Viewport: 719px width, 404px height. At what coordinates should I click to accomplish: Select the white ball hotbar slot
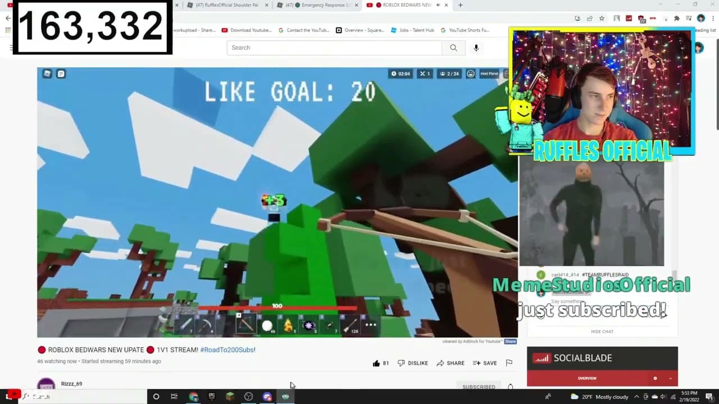(267, 325)
